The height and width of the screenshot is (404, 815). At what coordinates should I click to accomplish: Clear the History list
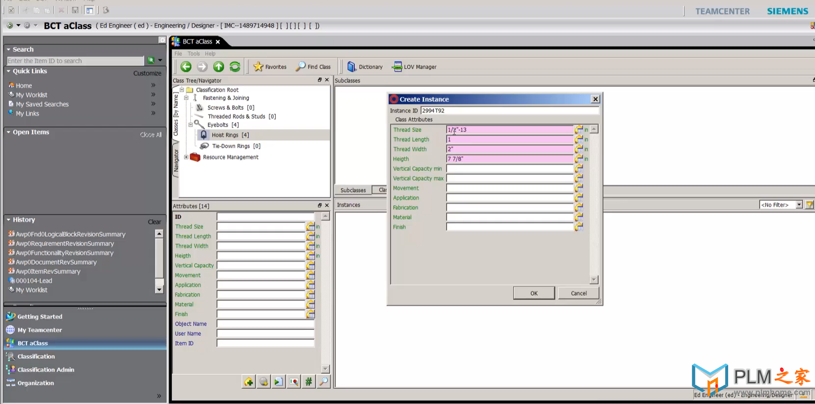pyautogui.click(x=155, y=222)
